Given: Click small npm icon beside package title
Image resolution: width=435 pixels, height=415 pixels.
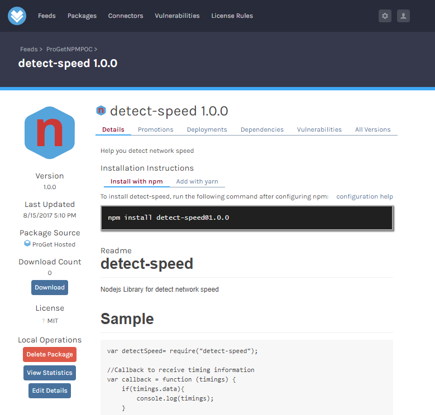Looking at the screenshot, I should [101, 110].
